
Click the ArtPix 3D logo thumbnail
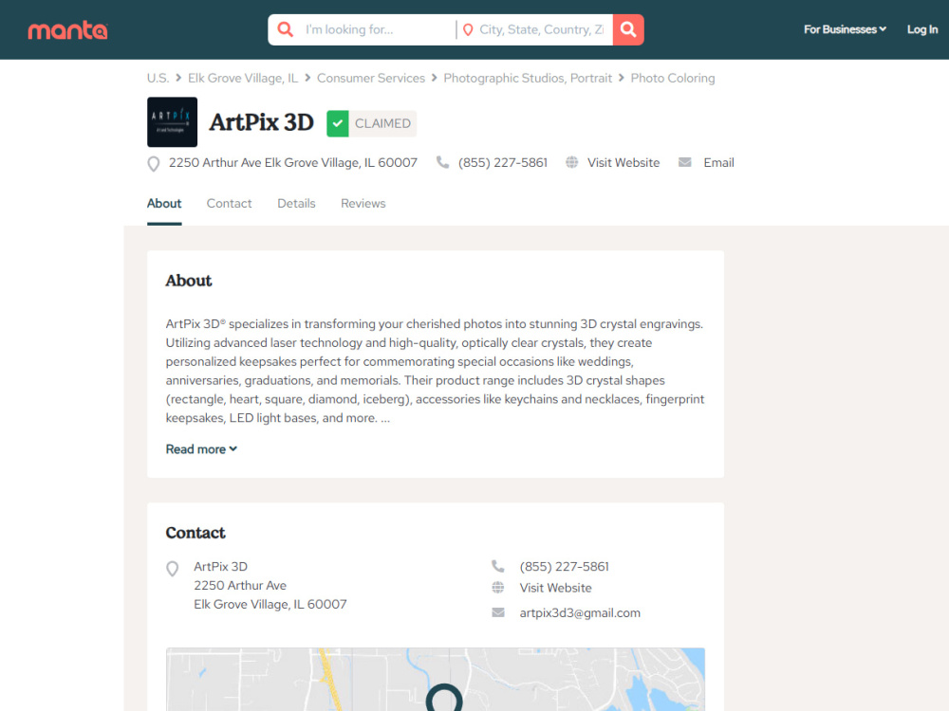tap(172, 122)
